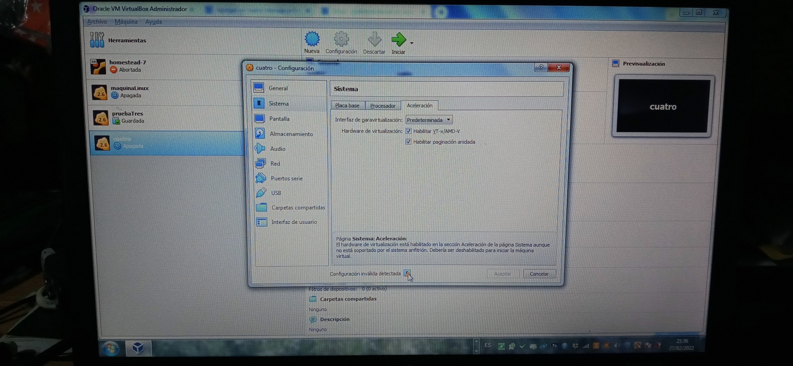Viewport: 793px width, 366px height.
Task: Select the Audio speaker icon
Action: point(260,148)
